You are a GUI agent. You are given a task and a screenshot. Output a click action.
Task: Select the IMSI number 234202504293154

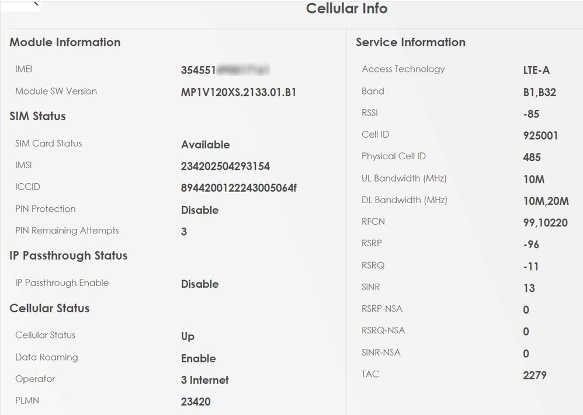tap(225, 166)
